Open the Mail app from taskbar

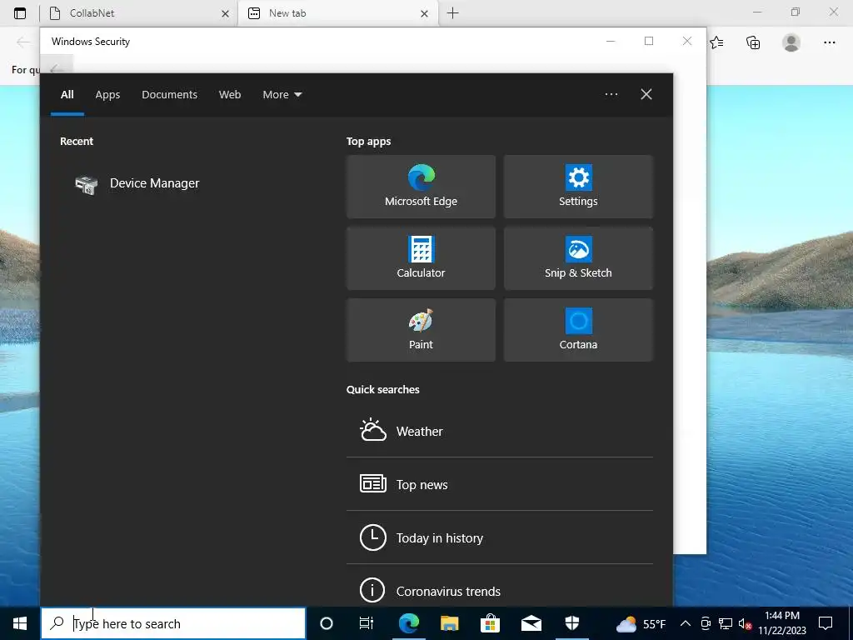tap(531, 623)
